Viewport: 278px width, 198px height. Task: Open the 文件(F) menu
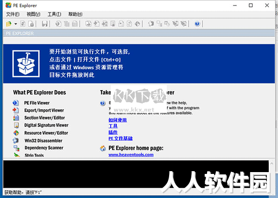pyautogui.click(x=13, y=14)
